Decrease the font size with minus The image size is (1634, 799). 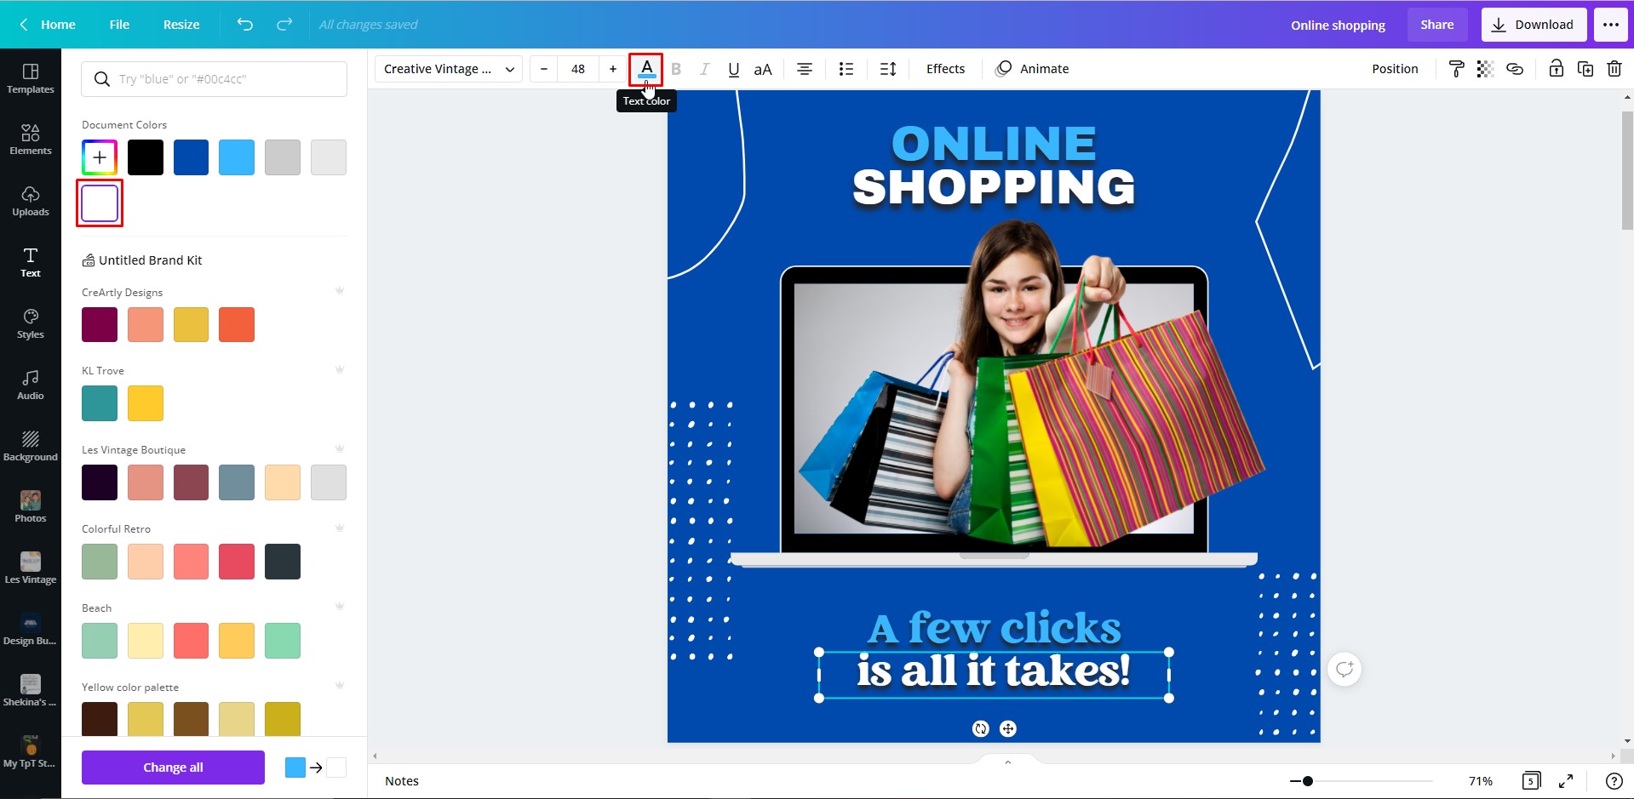(x=544, y=69)
